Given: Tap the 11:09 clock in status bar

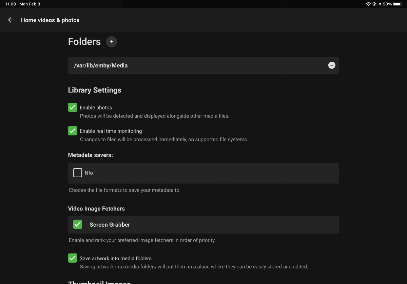Looking at the screenshot, I should (11, 4).
